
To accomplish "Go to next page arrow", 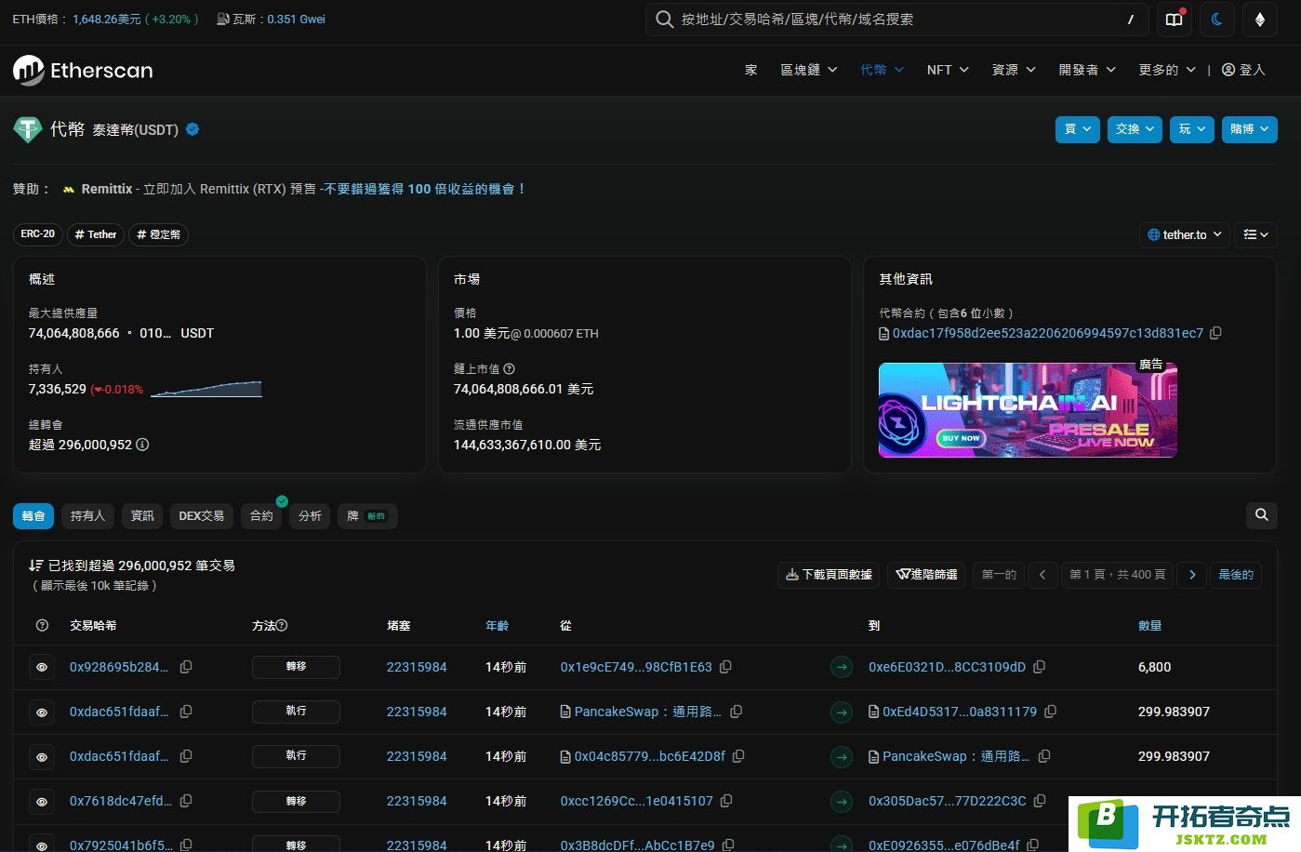I will pos(1192,575).
